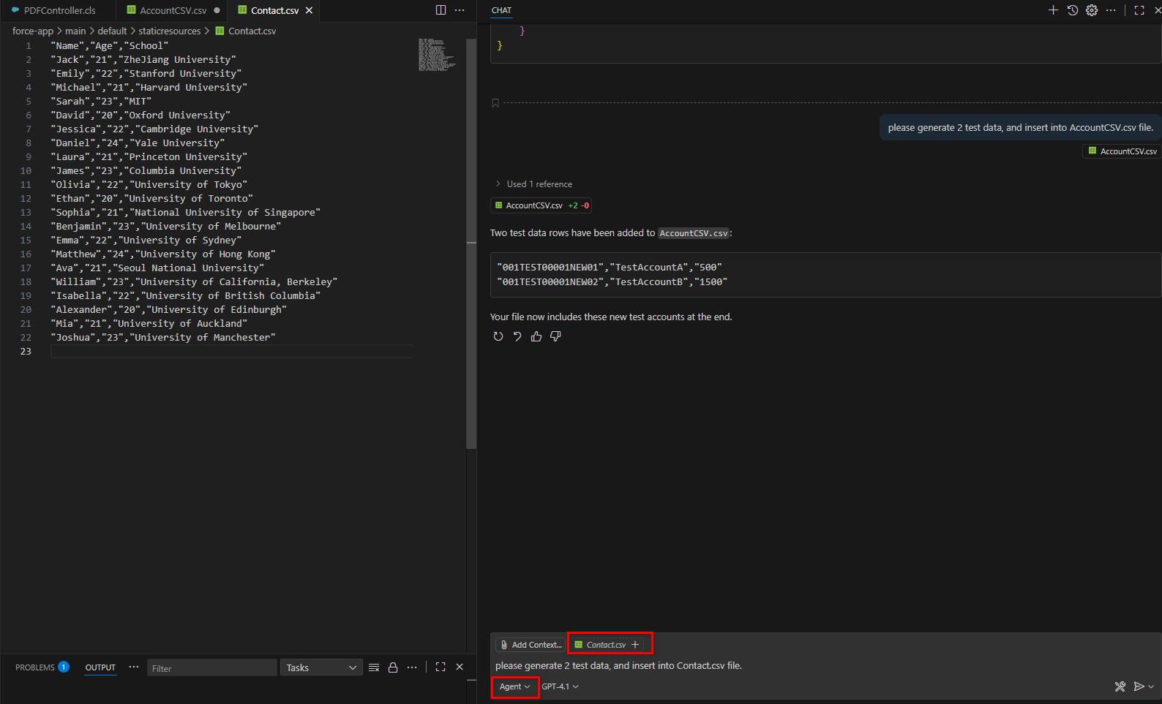Click thumbs up on chat response
1162x704 pixels.
click(536, 336)
